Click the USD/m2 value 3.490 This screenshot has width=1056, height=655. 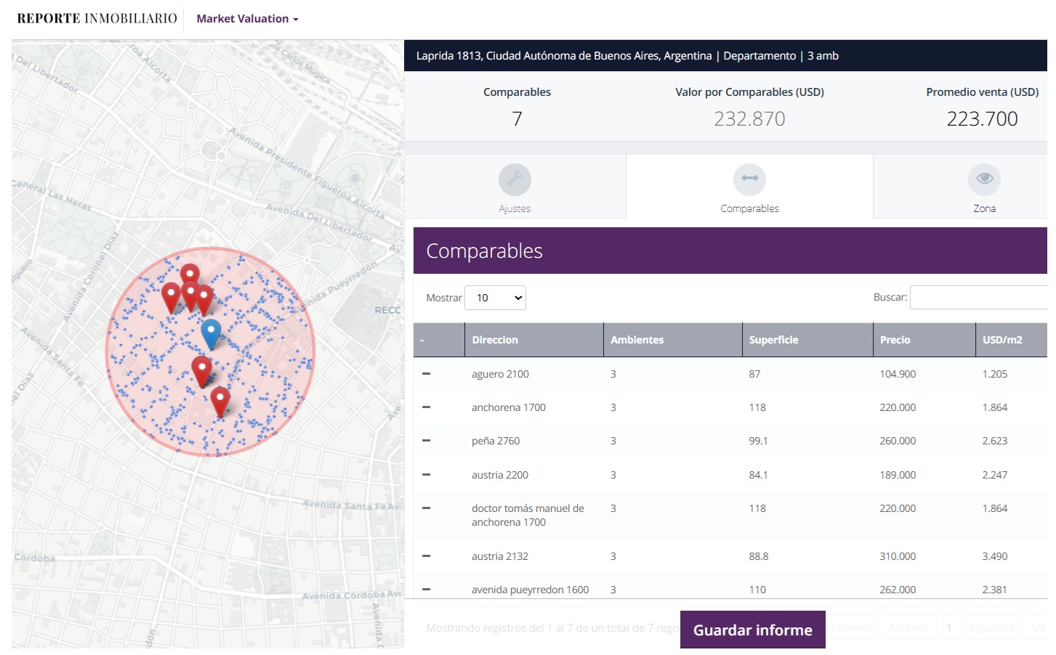coord(995,556)
